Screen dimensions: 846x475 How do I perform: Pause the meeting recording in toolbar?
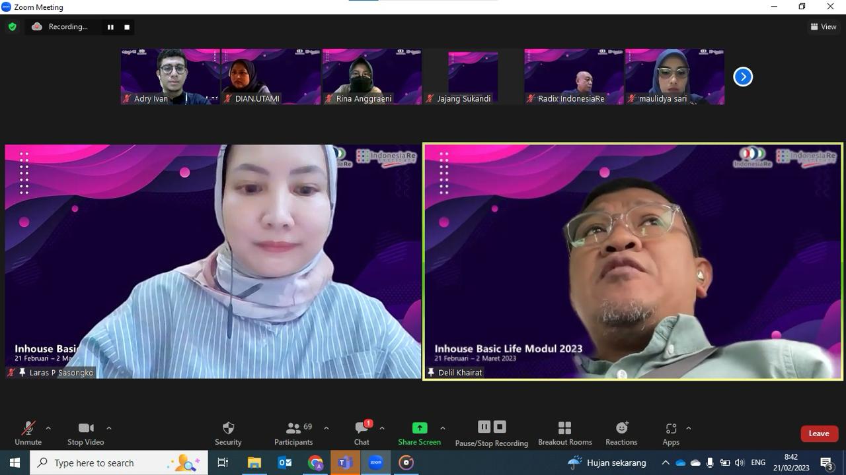(x=484, y=427)
